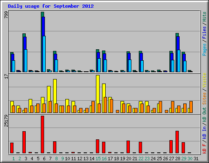The width and height of the screenshot is (209, 163).
Task: Click the orange sites bar for day 25
Action: click(160, 107)
